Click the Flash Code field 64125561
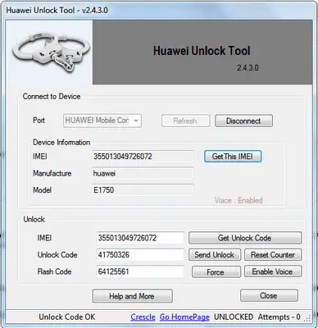 [x=140, y=271]
